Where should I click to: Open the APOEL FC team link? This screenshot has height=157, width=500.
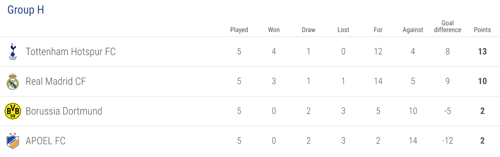(46, 141)
